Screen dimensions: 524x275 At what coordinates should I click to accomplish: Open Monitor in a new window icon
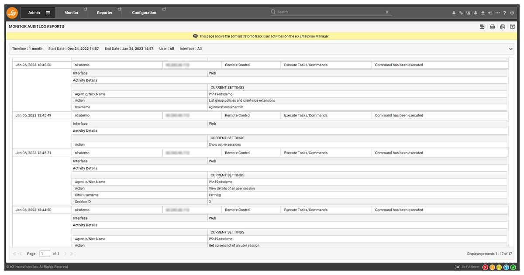click(85, 9)
